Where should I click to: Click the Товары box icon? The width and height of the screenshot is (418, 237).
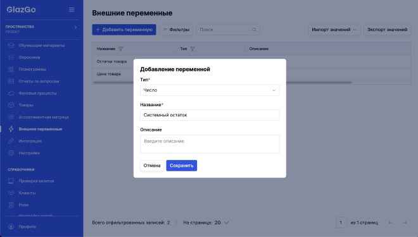tap(11, 106)
